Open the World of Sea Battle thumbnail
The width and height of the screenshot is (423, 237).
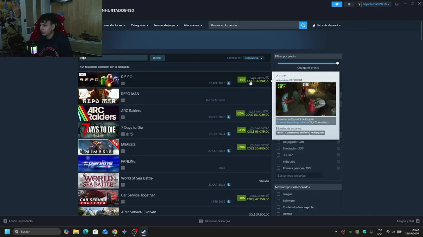click(x=98, y=181)
